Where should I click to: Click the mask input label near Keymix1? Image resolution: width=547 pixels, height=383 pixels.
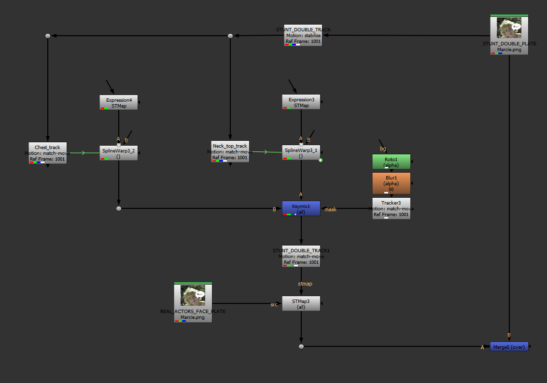coord(330,209)
